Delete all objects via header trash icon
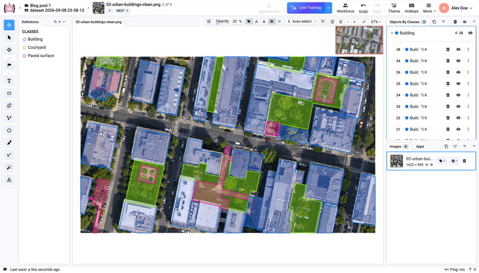479x273 pixels. click(455, 22)
